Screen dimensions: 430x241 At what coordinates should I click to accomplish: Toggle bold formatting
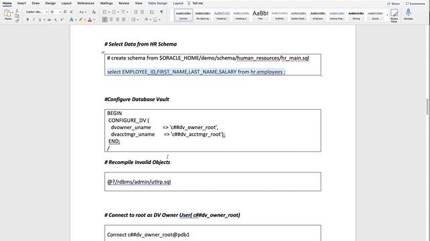pos(28,19)
